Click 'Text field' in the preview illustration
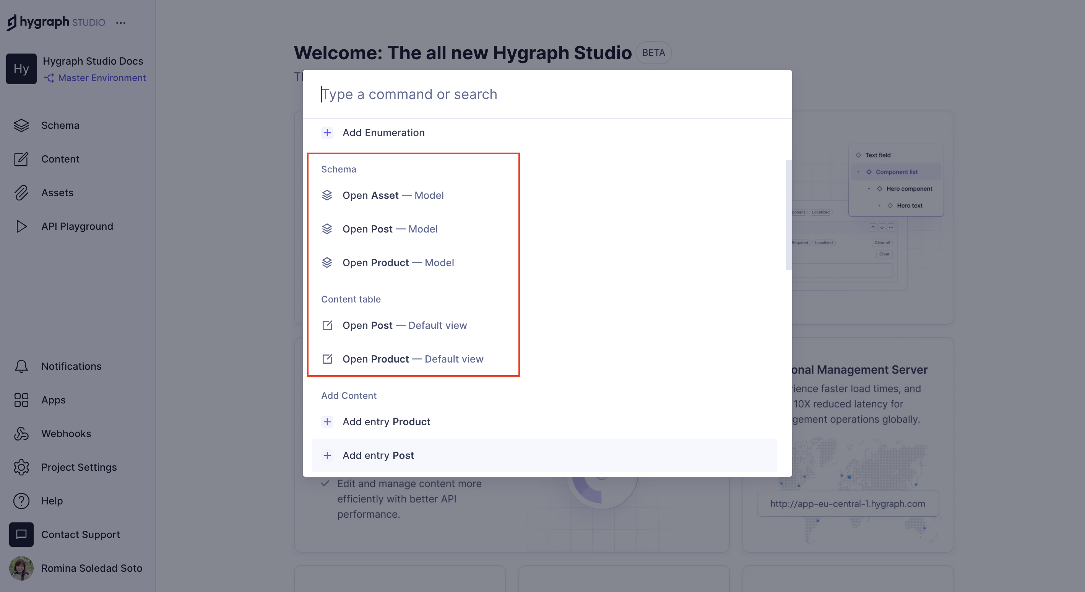1085x592 pixels. (878, 155)
